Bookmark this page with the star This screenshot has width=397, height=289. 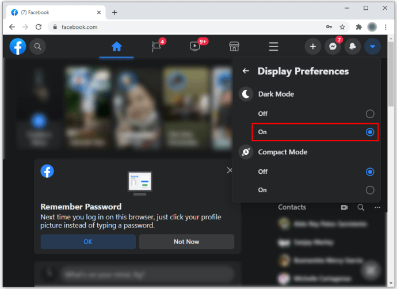pos(342,27)
